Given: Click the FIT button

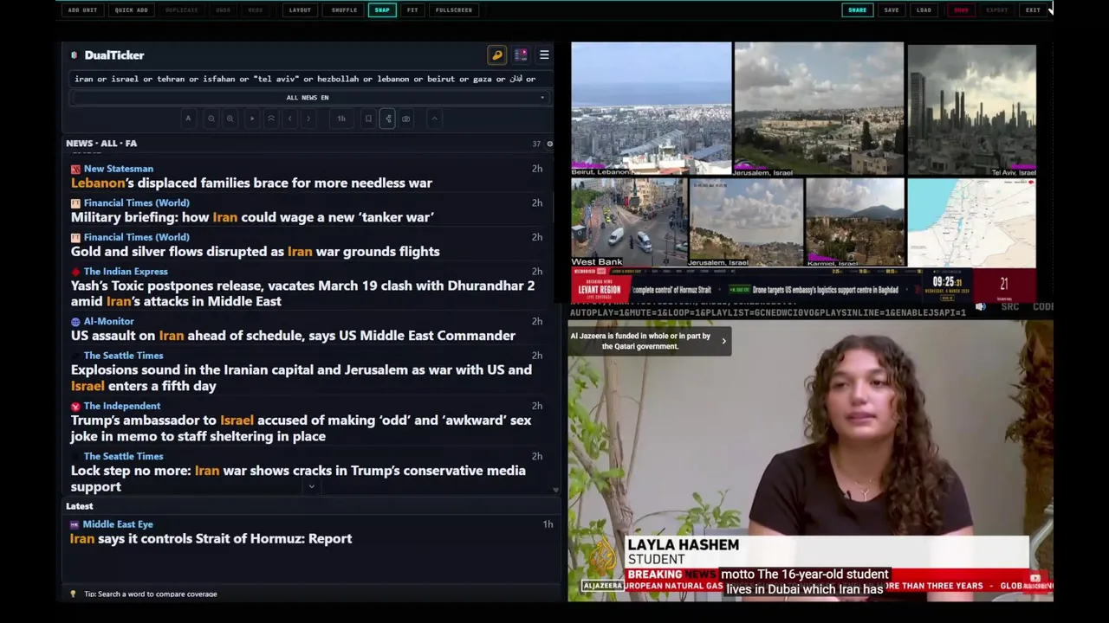Looking at the screenshot, I should pos(412,10).
